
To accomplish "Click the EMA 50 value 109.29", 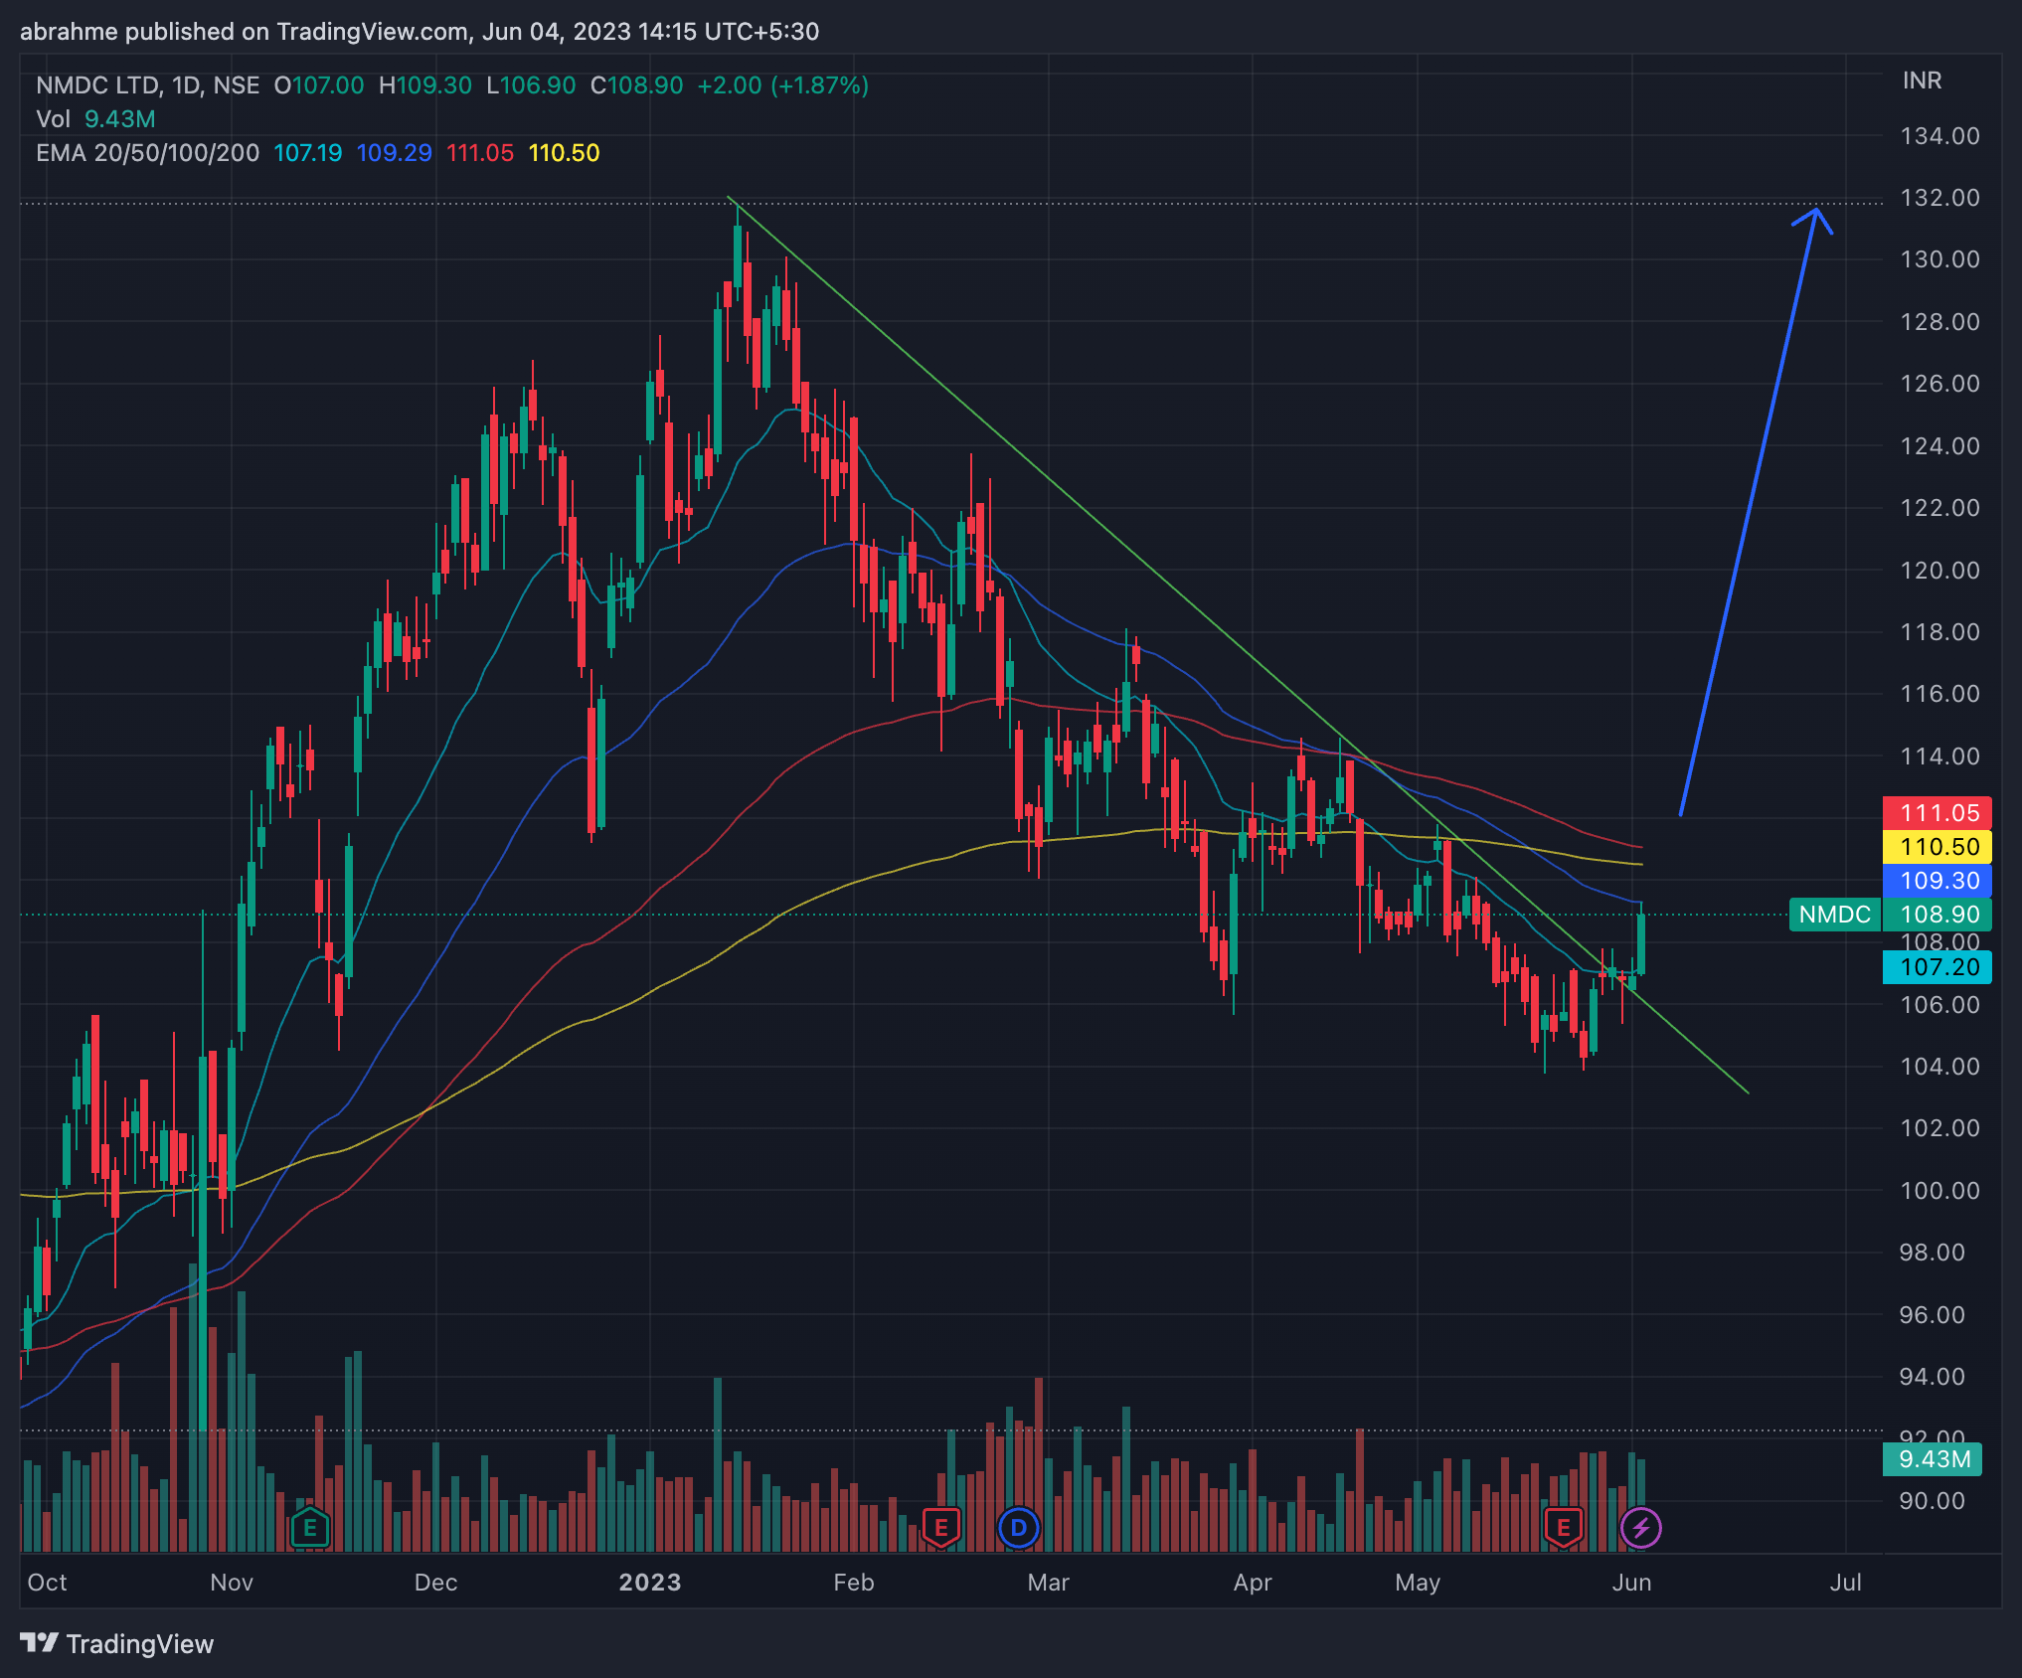I will [x=394, y=153].
